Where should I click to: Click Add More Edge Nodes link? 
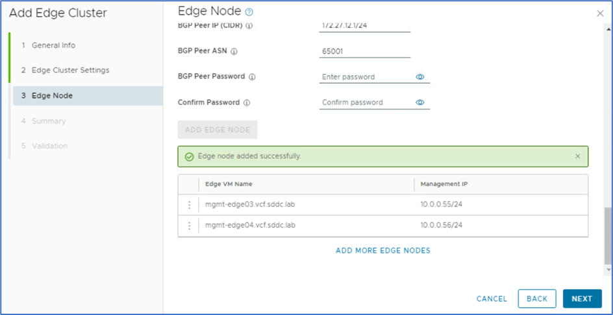[382, 250]
